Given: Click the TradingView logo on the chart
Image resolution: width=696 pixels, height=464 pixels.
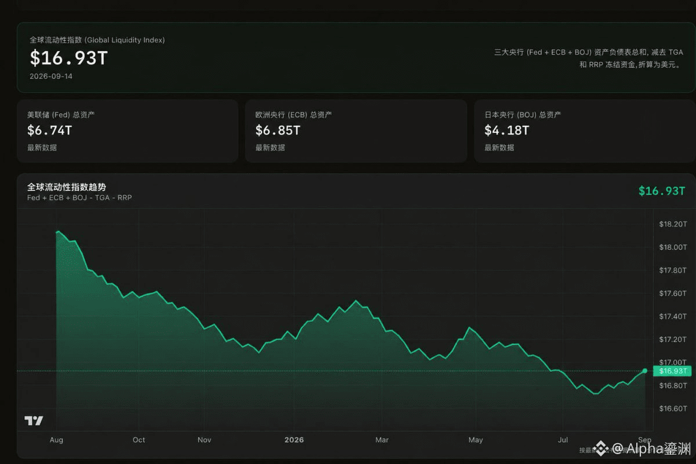Looking at the screenshot, I should (x=34, y=420).
